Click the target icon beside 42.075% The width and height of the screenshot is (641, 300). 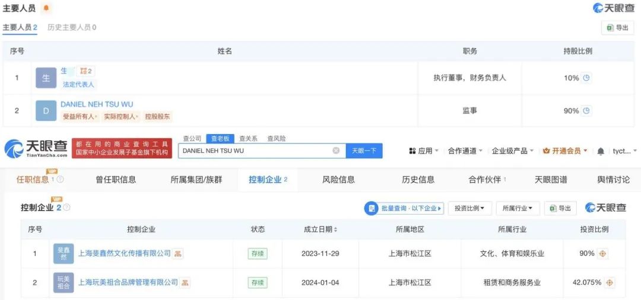609,282
